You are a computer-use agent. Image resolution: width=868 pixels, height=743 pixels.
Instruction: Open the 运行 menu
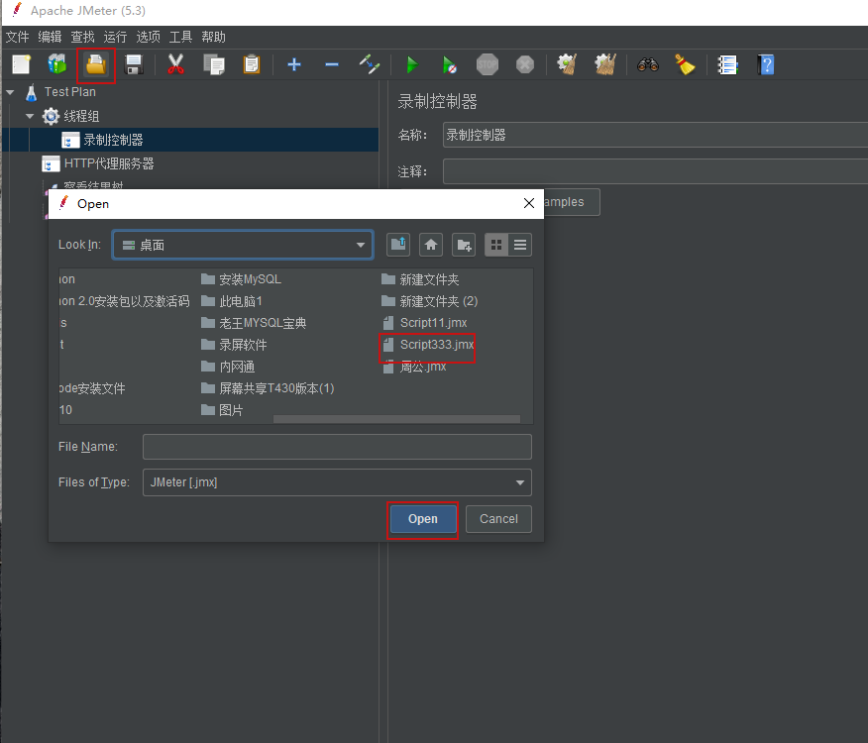point(115,37)
